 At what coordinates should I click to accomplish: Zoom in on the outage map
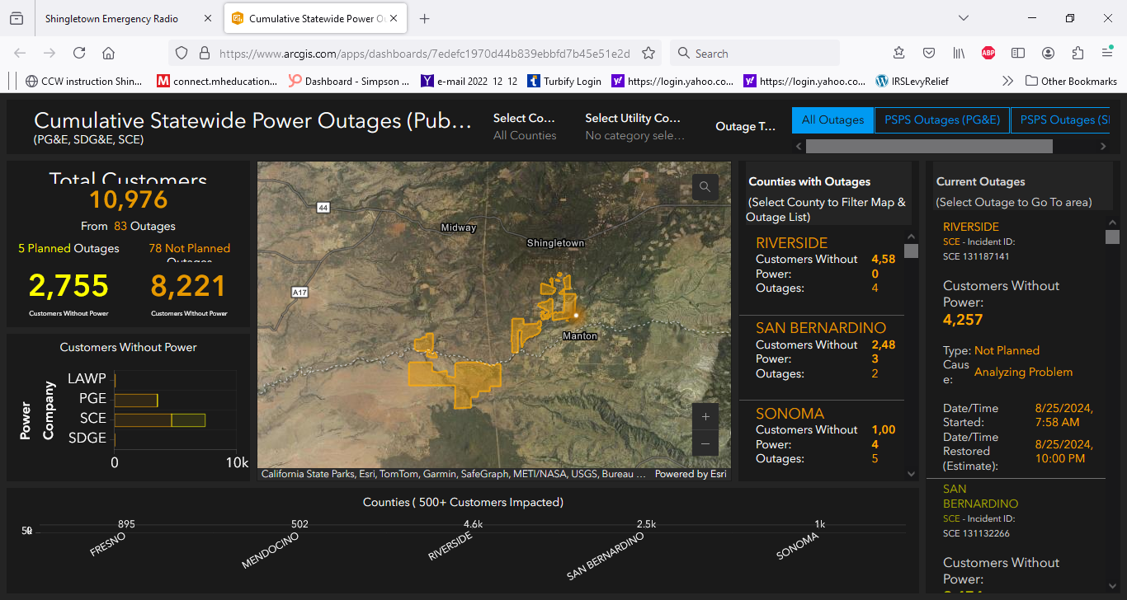pos(705,417)
